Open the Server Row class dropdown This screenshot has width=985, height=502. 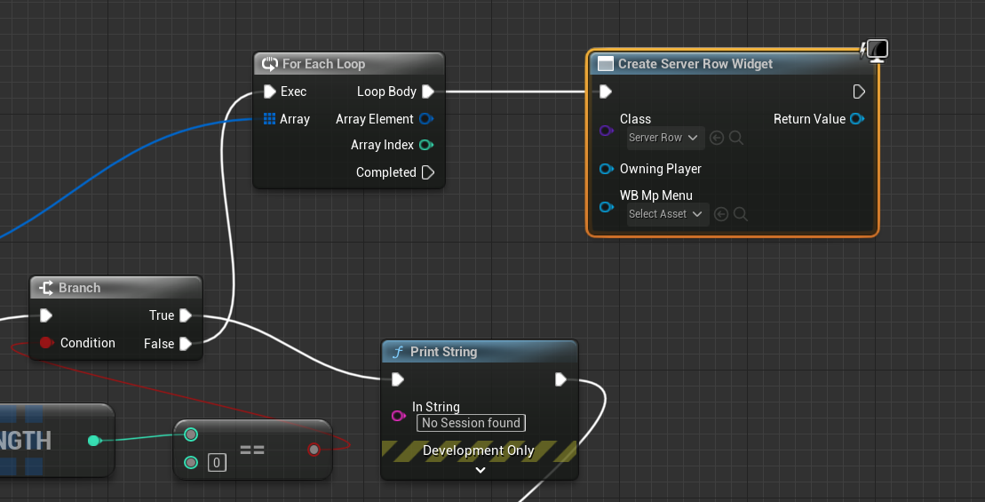[665, 138]
